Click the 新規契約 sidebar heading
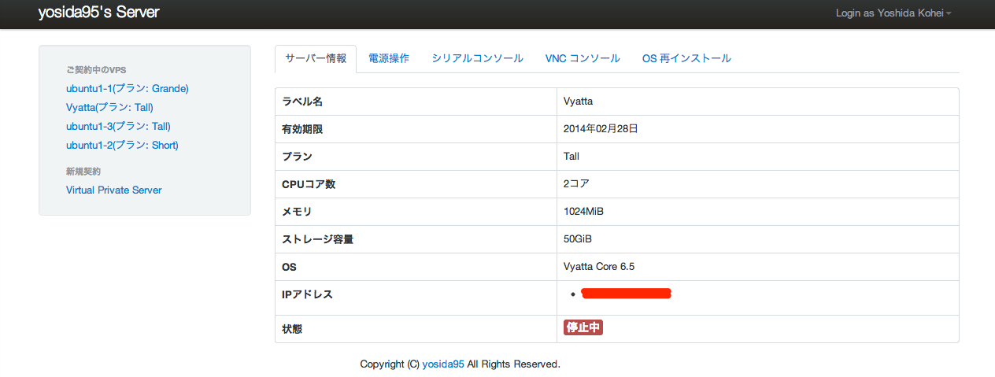995x377 pixels. point(83,171)
